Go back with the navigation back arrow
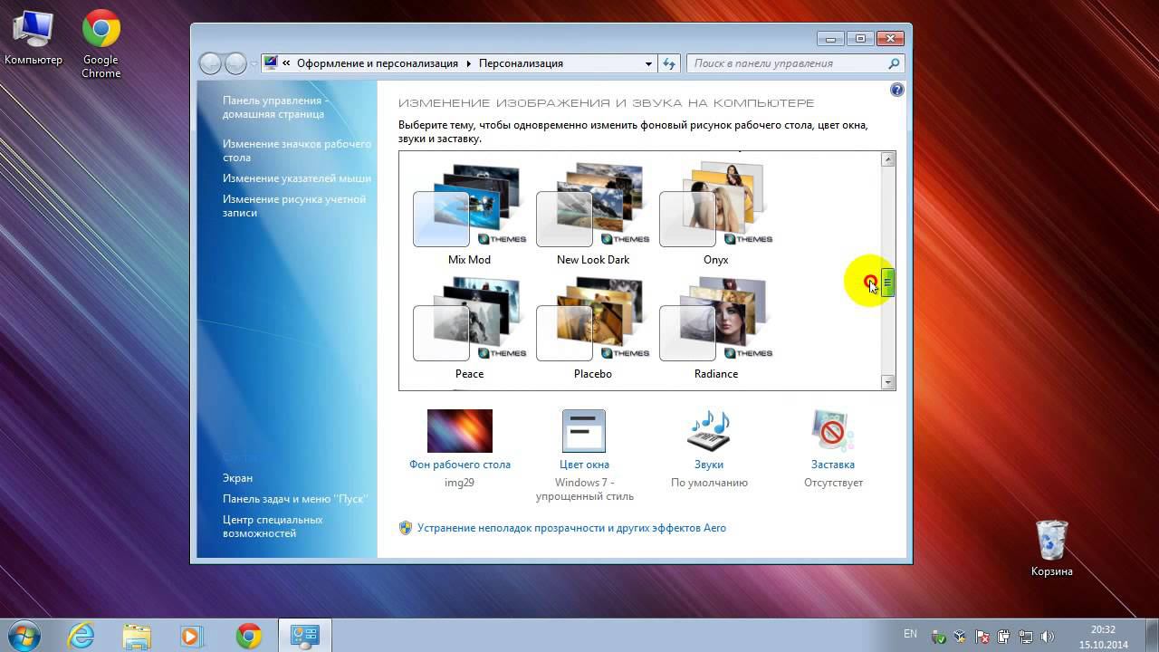The height and width of the screenshot is (652, 1159). [x=210, y=63]
